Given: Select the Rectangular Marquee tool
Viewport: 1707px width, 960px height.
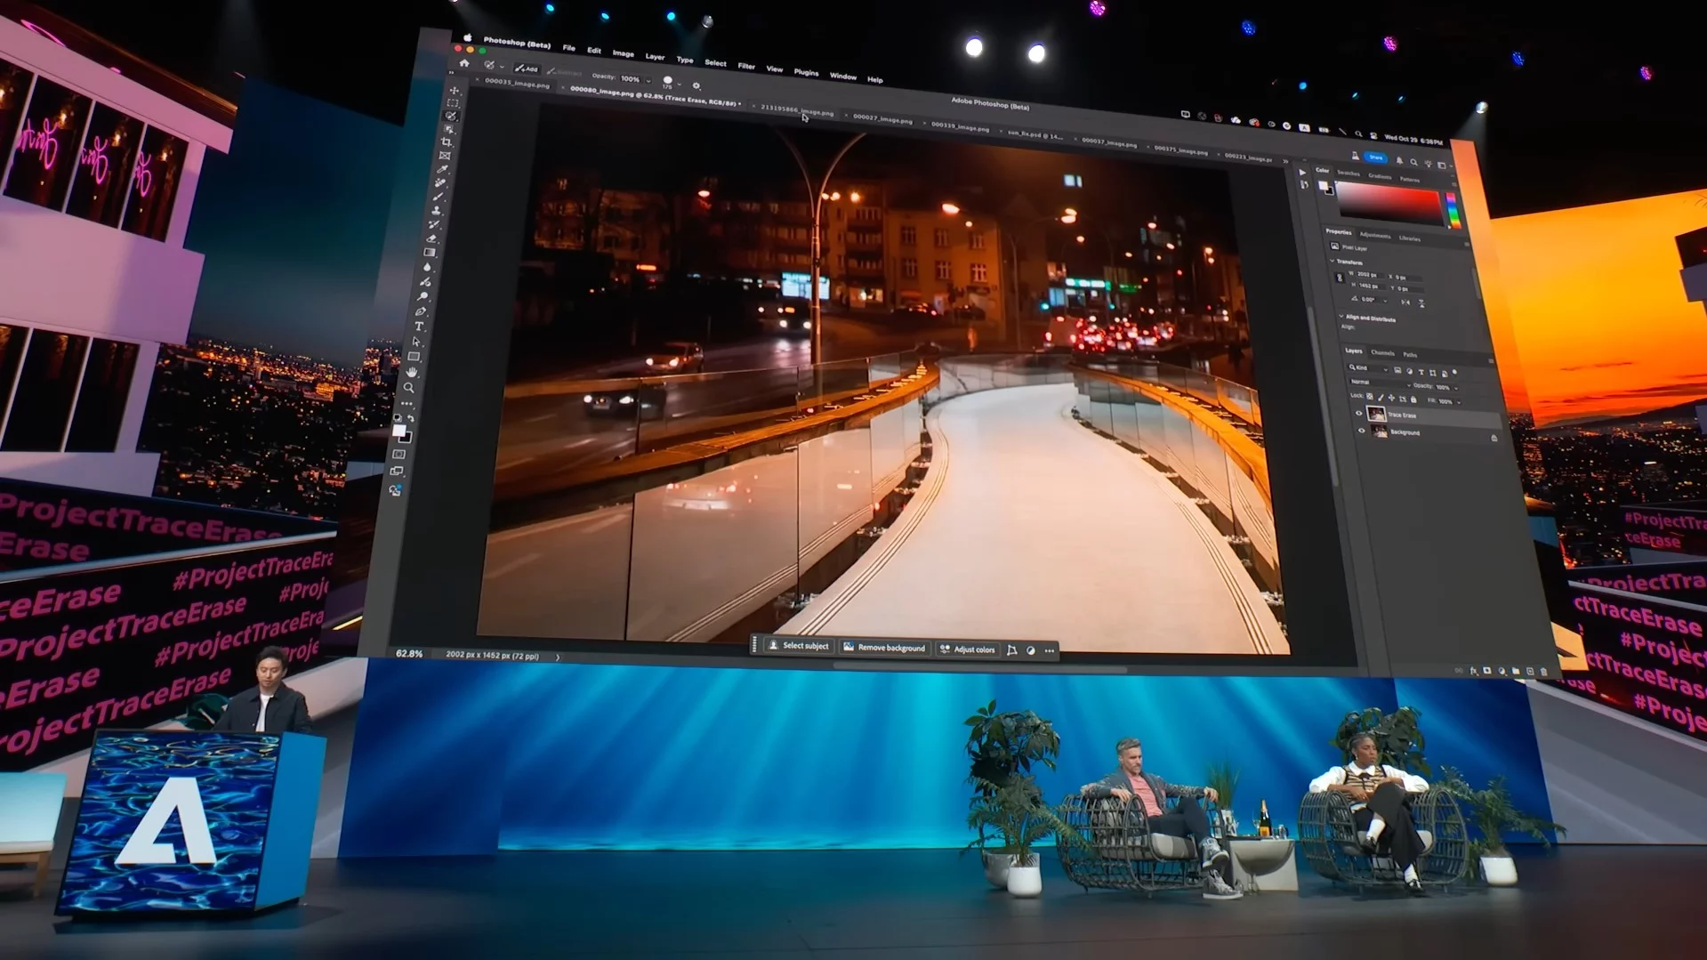Looking at the screenshot, I should (x=453, y=103).
